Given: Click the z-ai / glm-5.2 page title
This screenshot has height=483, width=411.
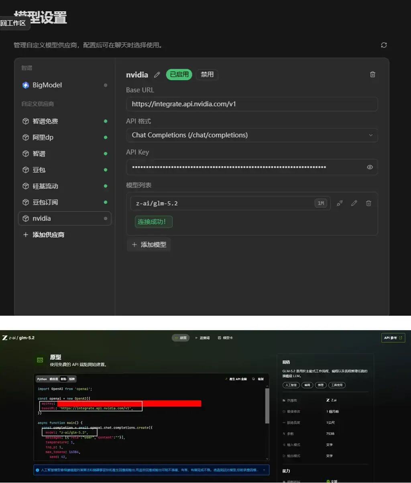Looking at the screenshot, I should click(22, 338).
